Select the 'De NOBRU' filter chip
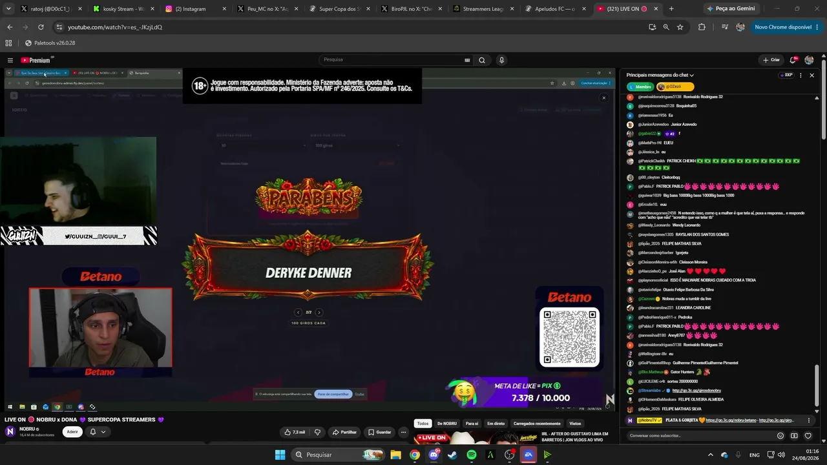 pyautogui.click(x=447, y=424)
